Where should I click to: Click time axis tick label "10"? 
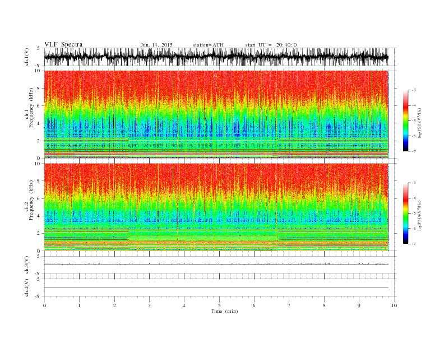[x=394, y=305]
